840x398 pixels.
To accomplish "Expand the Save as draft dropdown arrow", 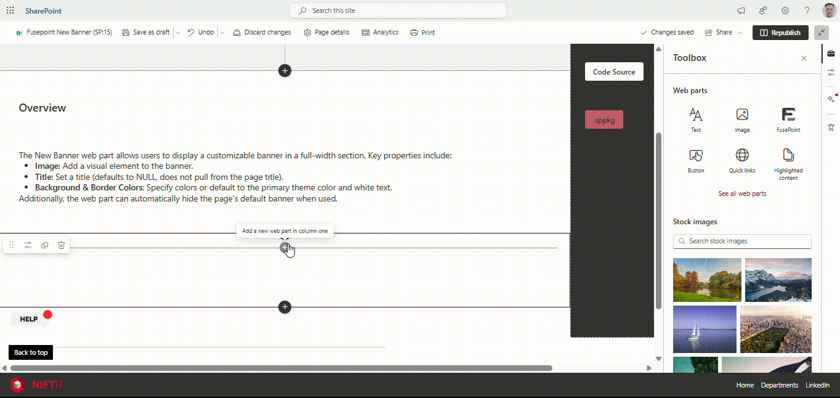I will coord(177,33).
